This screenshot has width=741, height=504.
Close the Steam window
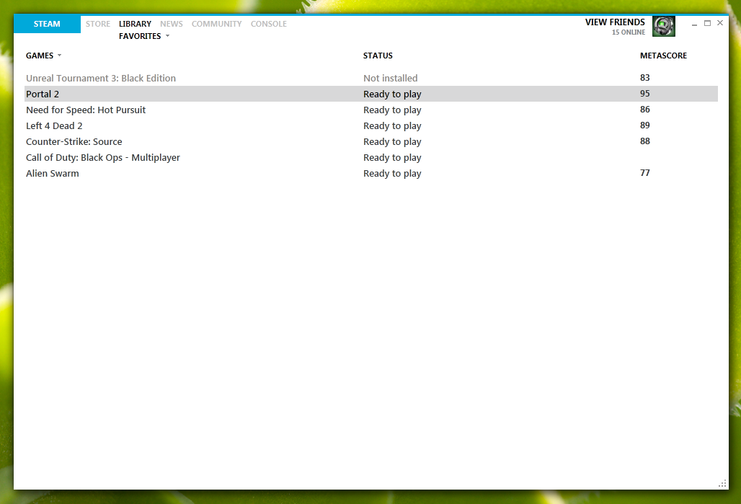(x=720, y=23)
